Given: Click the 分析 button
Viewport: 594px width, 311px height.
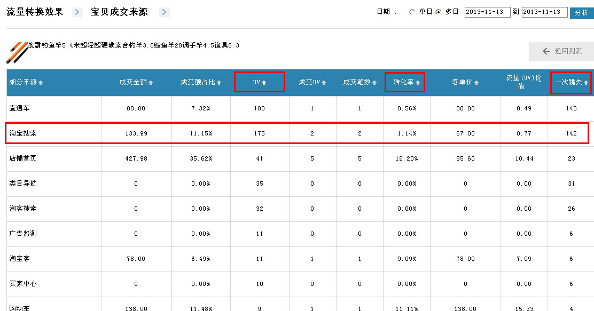Looking at the screenshot, I should (x=582, y=12).
